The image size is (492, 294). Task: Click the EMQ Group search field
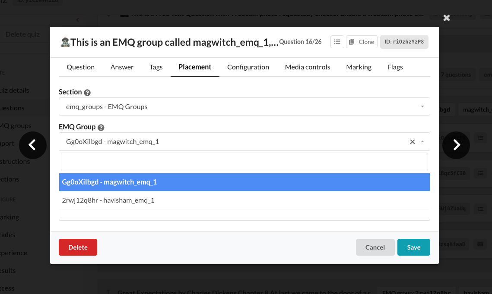pyautogui.click(x=244, y=162)
